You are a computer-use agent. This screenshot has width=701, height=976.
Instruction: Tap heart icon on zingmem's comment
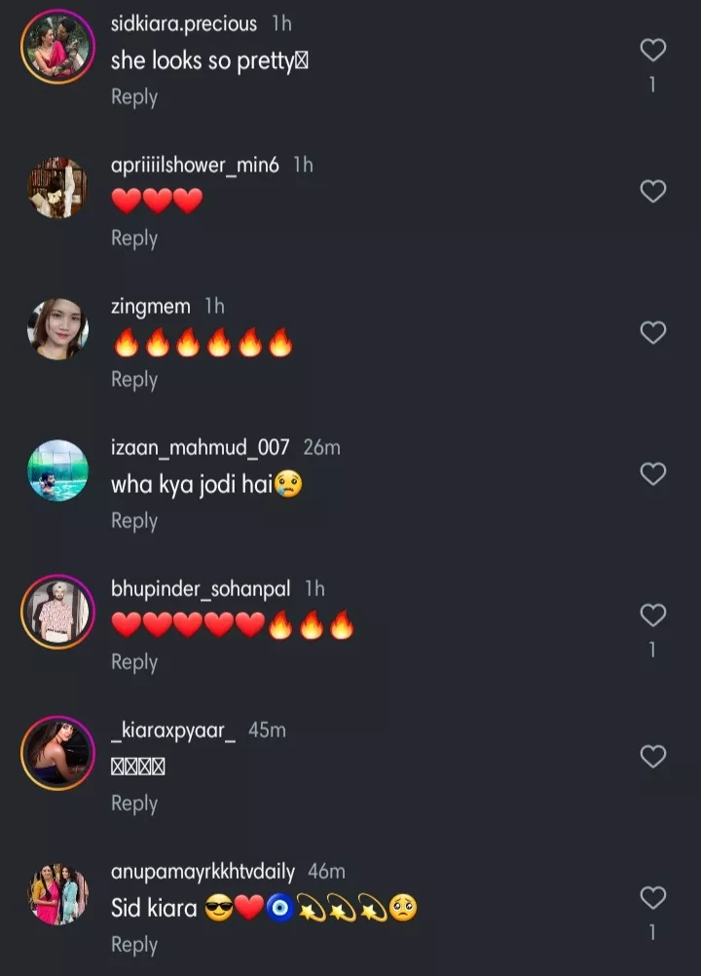click(652, 332)
